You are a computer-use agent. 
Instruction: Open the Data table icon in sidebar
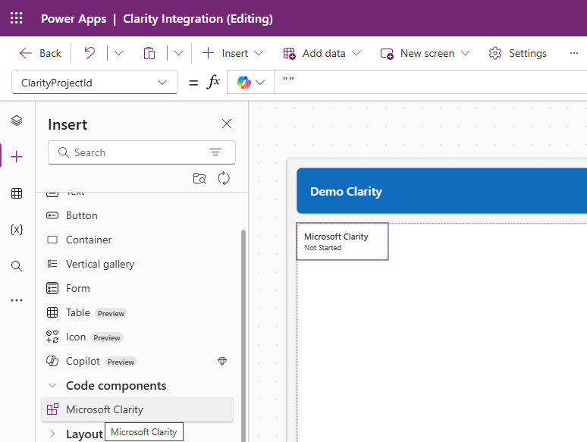[17, 193]
